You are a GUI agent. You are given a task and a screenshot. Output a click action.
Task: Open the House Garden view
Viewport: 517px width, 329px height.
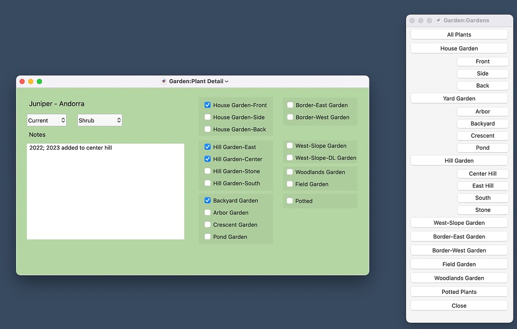point(458,48)
